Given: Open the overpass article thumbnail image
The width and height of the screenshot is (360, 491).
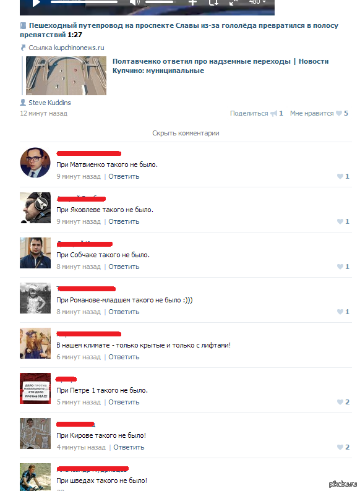Looking at the screenshot, I should pyautogui.click(x=66, y=75).
